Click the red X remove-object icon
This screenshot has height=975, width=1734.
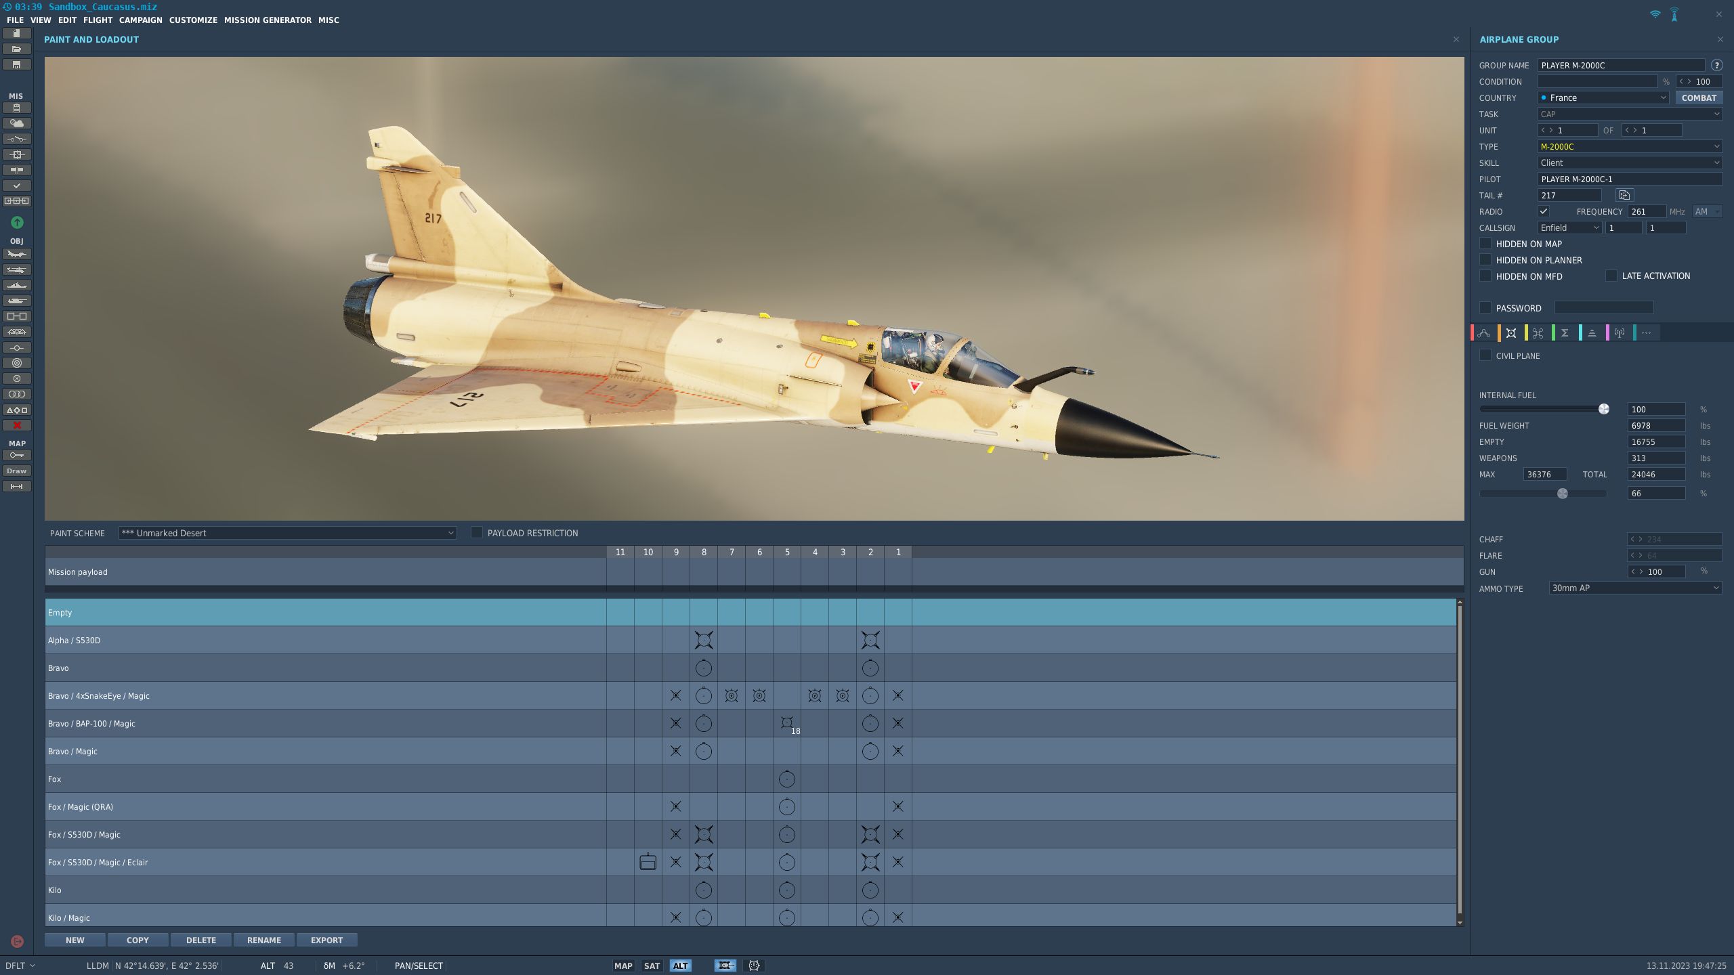(x=17, y=425)
